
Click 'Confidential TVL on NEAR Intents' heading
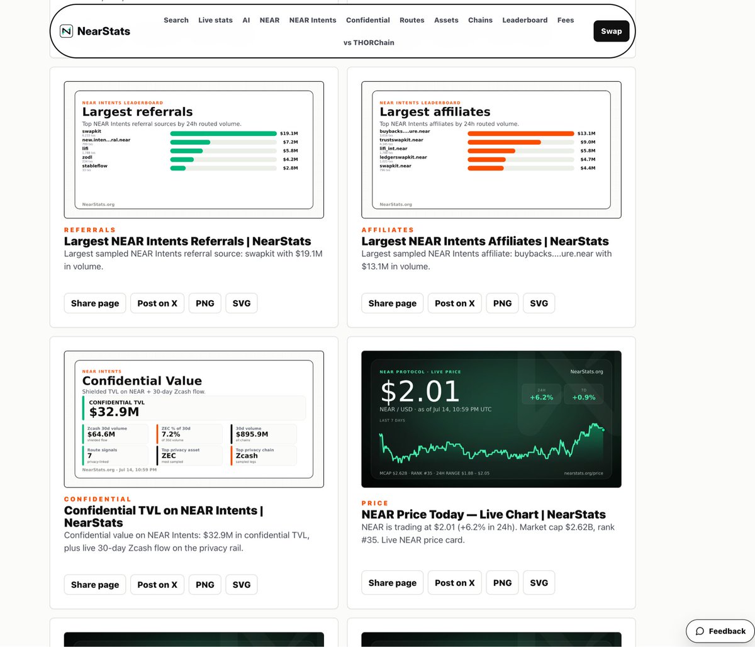[x=164, y=517]
